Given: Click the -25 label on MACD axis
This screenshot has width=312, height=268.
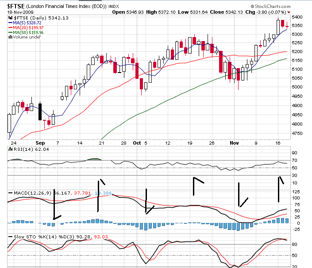Looking at the screenshot, I should (296, 230).
